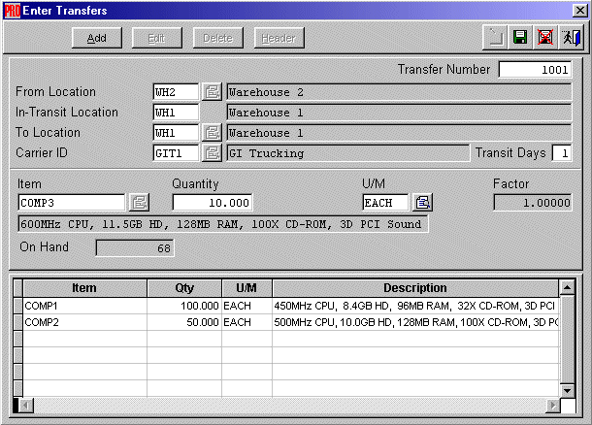Click the Header button
The width and height of the screenshot is (592, 425).
coord(279,38)
